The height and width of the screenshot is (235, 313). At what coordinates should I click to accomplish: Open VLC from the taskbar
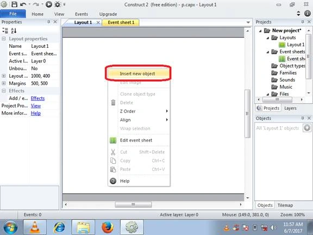pos(35,227)
